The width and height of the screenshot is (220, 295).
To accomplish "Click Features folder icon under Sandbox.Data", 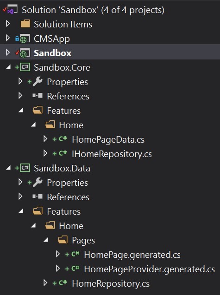I will pos(38,211).
